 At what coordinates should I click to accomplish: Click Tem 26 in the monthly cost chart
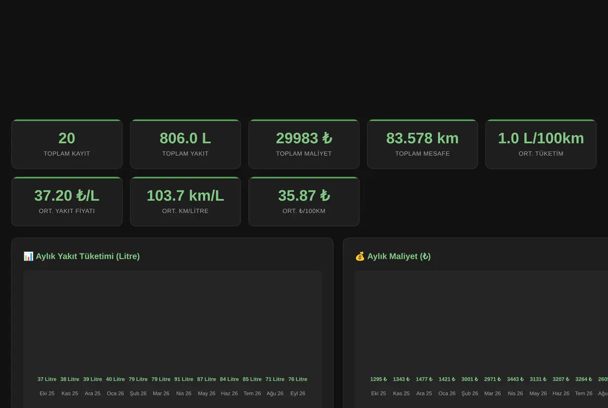(x=584, y=393)
